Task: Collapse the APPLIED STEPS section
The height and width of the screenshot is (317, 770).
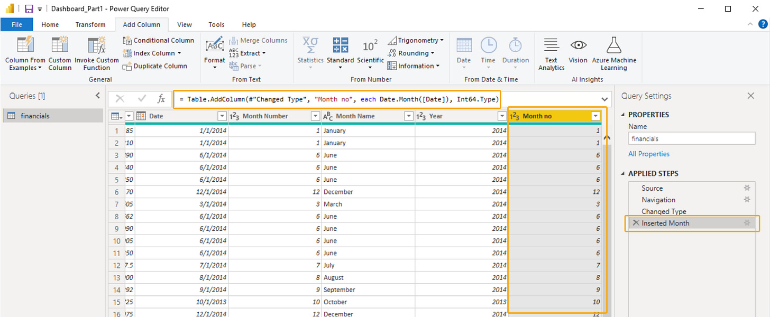Action: point(623,174)
